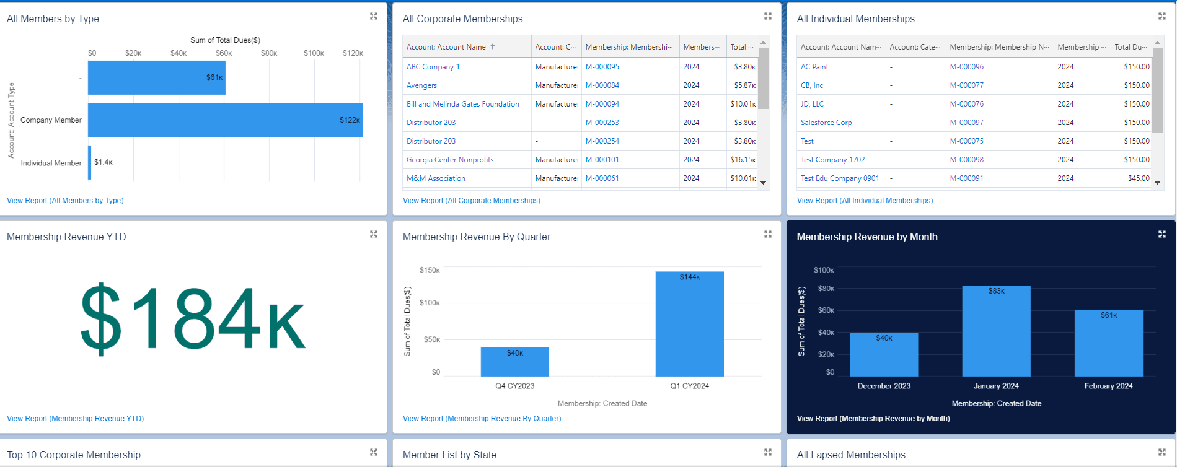Viewport: 1177px width, 467px height.
Task: Open View Report (Membership Revenue YTD)
Action: 76,419
